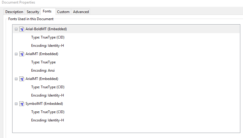243x138 pixels.
Task: Switch to the Description tab
Action: (x=14, y=12)
